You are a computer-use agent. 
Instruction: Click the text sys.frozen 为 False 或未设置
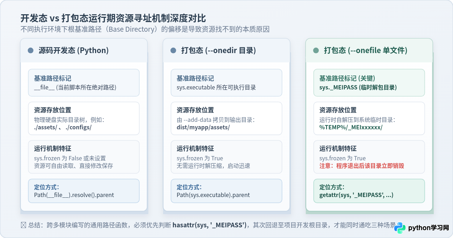[70, 158]
